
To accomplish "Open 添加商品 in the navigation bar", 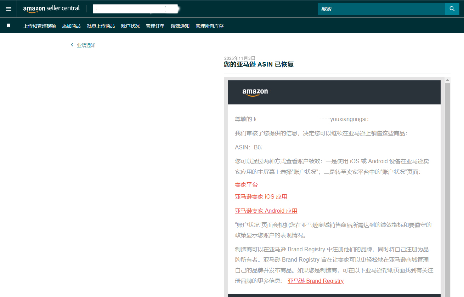I will tap(71, 25).
